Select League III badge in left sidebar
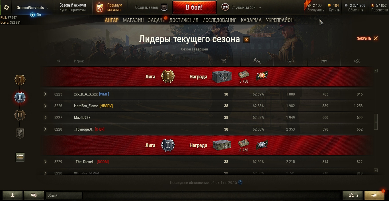This screenshot has width=389, height=201. pos(20,115)
